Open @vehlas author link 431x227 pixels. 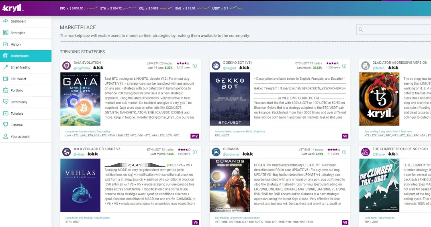[79, 154]
